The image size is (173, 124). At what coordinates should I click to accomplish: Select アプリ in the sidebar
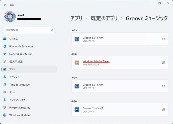pos(29,69)
